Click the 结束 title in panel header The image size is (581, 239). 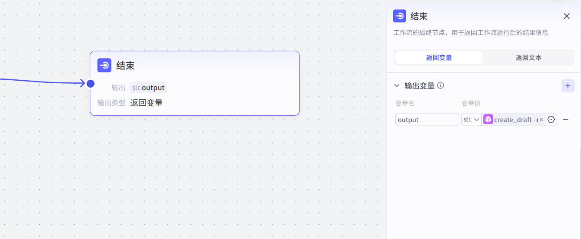pos(419,16)
